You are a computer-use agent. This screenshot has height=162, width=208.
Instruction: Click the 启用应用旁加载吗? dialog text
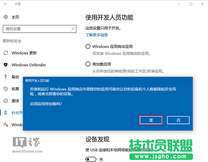46,104
